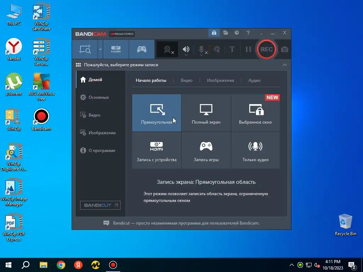Click the grid icon beside mode prompt
The image size is (363, 272).
pyautogui.click(x=78, y=65)
